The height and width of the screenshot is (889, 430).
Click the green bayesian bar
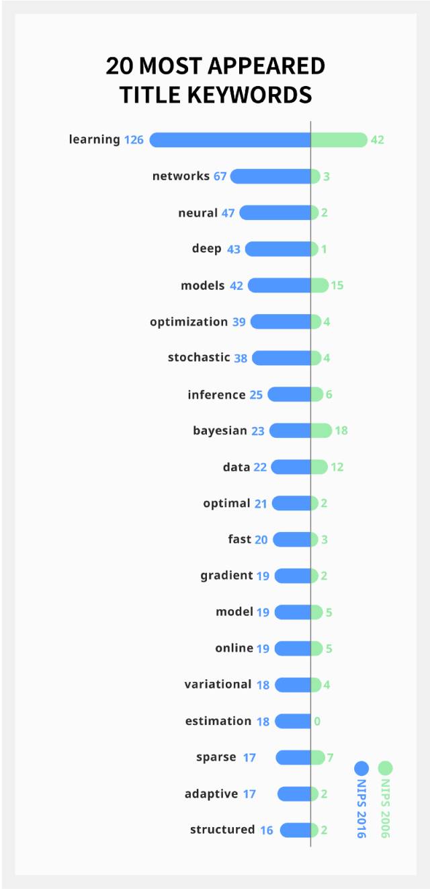click(x=321, y=430)
